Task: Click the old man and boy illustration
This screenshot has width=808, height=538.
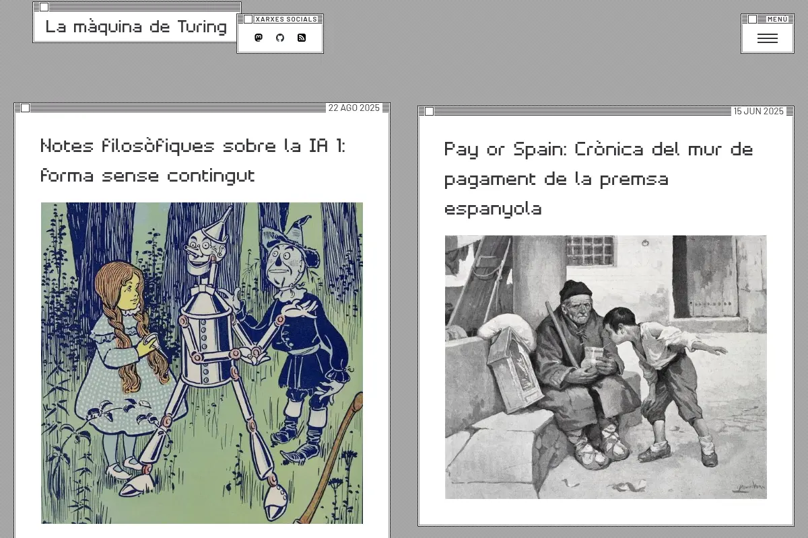Action: click(606, 367)
